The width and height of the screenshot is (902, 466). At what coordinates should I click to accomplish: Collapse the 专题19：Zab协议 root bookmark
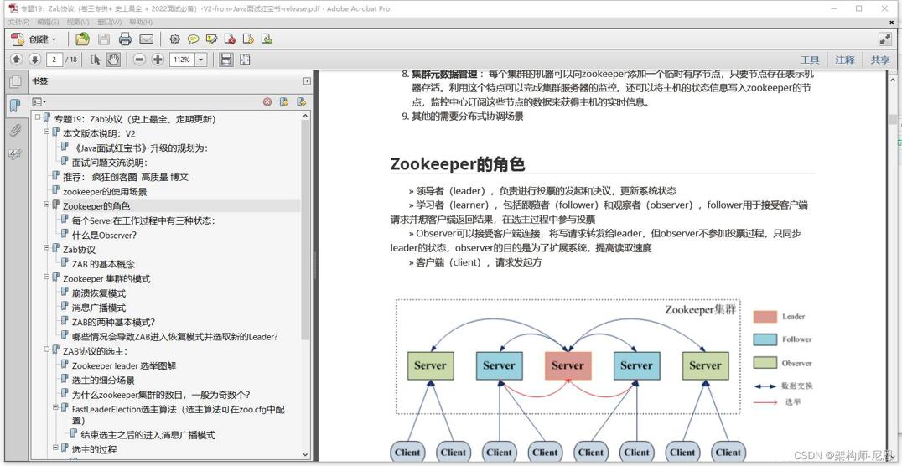38,116
